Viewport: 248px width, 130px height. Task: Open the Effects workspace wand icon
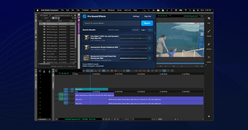(209, 44)
